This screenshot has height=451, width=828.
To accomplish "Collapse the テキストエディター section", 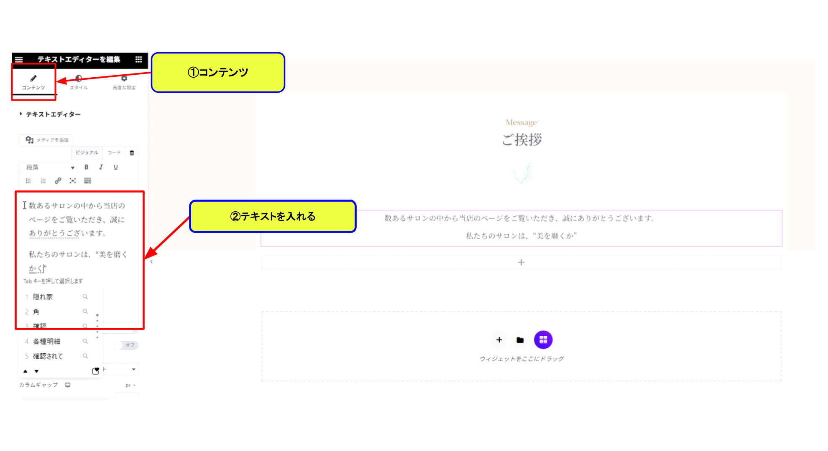I will point(50,114).
